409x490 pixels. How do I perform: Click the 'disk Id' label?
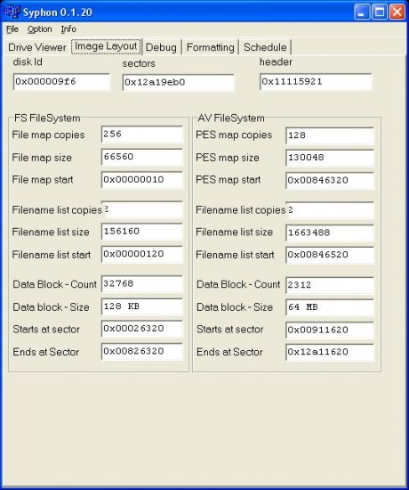click(x=28, y=62)
